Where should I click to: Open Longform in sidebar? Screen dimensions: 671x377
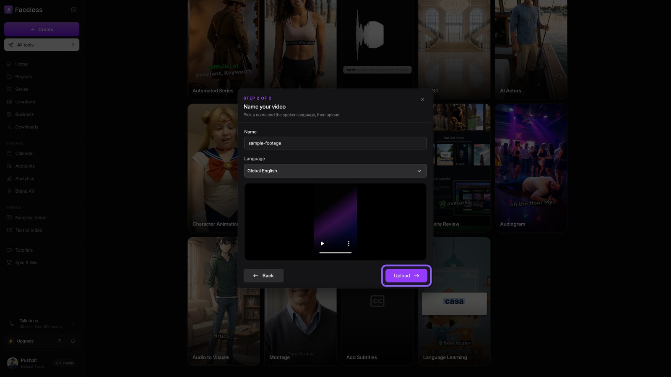pos(42,102)
